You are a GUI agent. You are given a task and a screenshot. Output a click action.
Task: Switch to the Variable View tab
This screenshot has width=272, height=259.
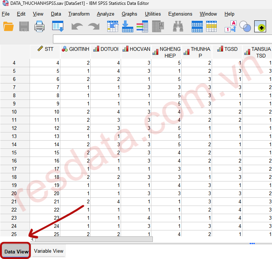click(49, 251)
